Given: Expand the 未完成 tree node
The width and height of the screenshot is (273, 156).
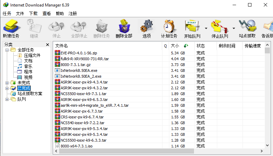Looking at the screenshot, I should pyautogui.click(x=7, y=83).
